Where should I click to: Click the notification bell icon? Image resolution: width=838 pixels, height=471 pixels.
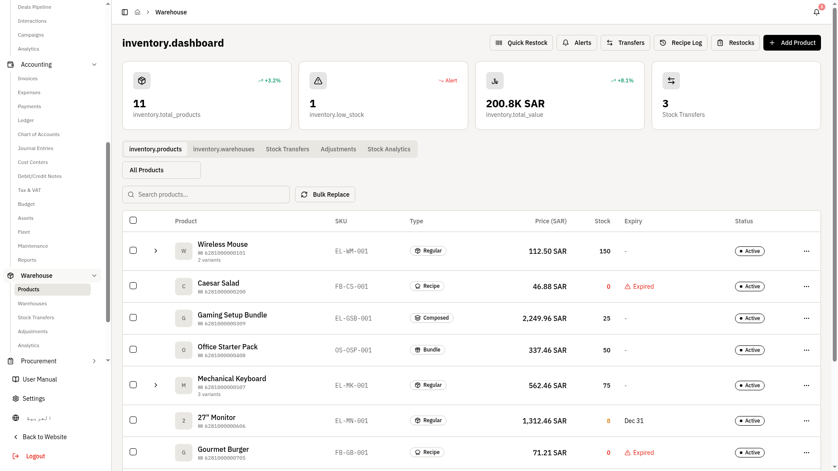pos(816,12)
